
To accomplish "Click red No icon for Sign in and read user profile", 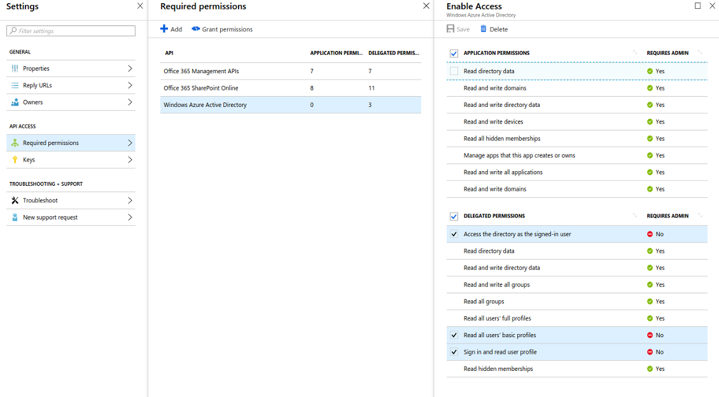I will click(650, 352).
